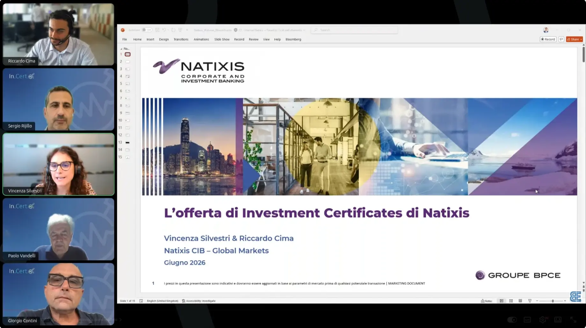
Task: Turn on subtitles in the video player
Action: 527,320
